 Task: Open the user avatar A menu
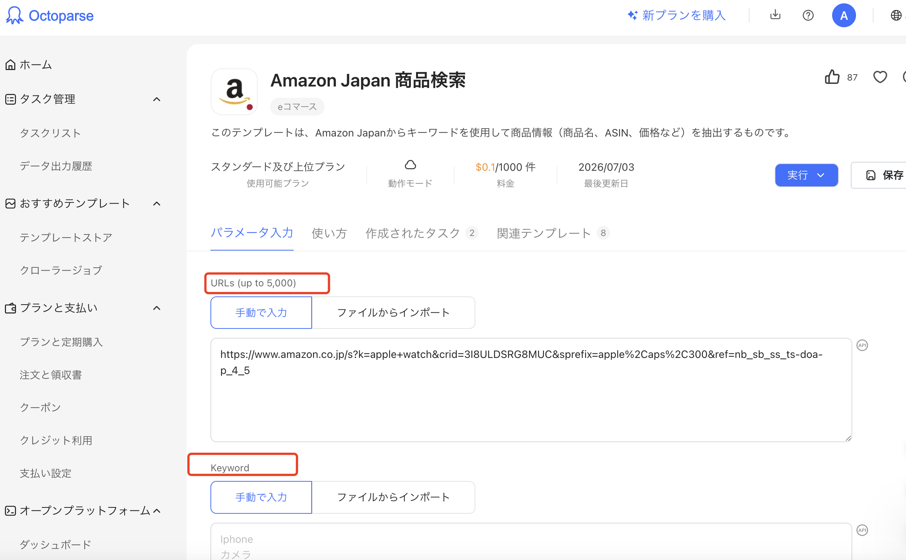(x=844, y=15)
